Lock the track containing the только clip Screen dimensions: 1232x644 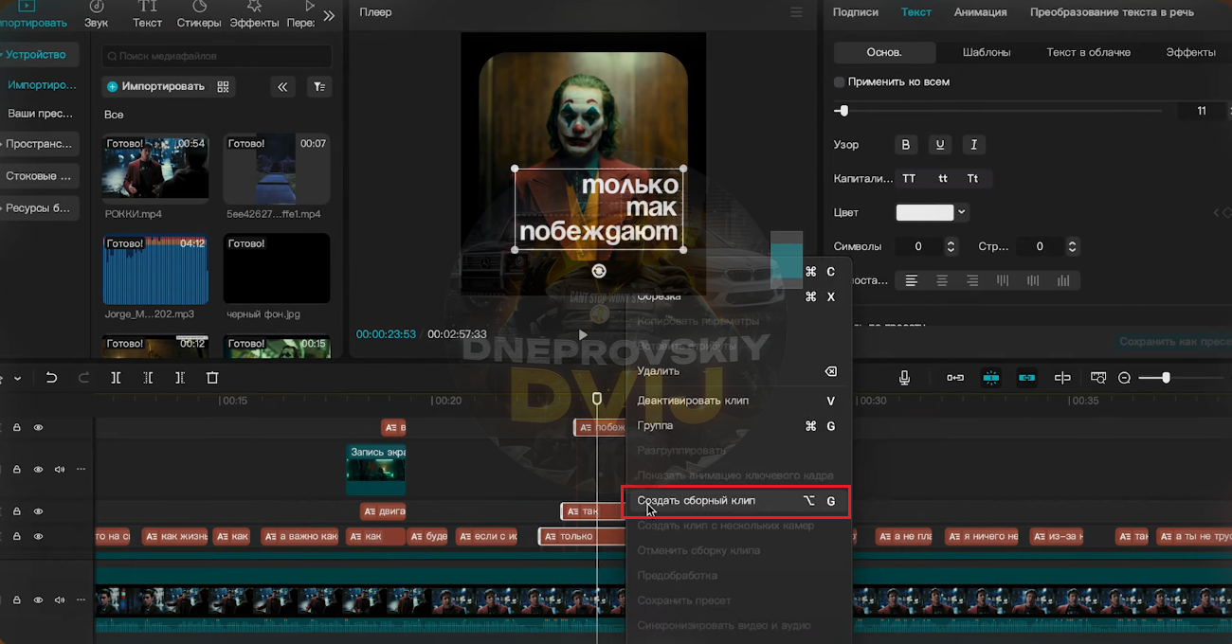click(16, 536)
